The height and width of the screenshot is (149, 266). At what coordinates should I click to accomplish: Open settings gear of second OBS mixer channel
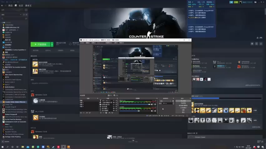[x=155, y=111]
